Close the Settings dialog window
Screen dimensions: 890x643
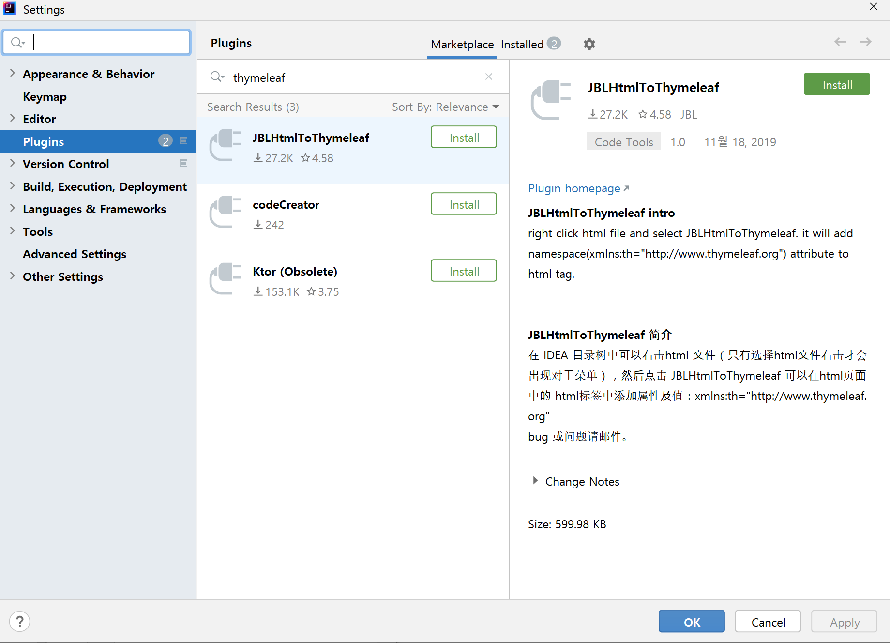[x=874, y=6]
